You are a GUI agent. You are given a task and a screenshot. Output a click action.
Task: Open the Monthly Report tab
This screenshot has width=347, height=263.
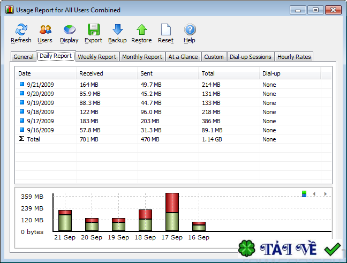tap(142, 57)
